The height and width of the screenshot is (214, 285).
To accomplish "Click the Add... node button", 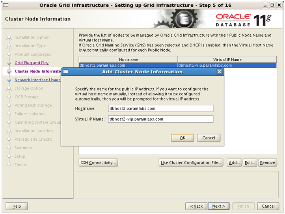I will point(234,163).
